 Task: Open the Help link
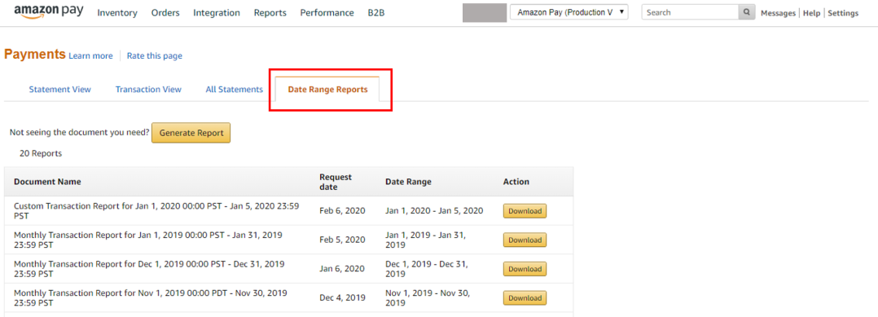811,13
